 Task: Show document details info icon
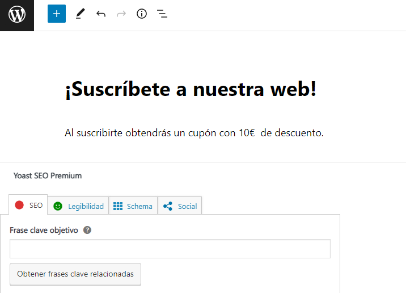click(142, 14)
